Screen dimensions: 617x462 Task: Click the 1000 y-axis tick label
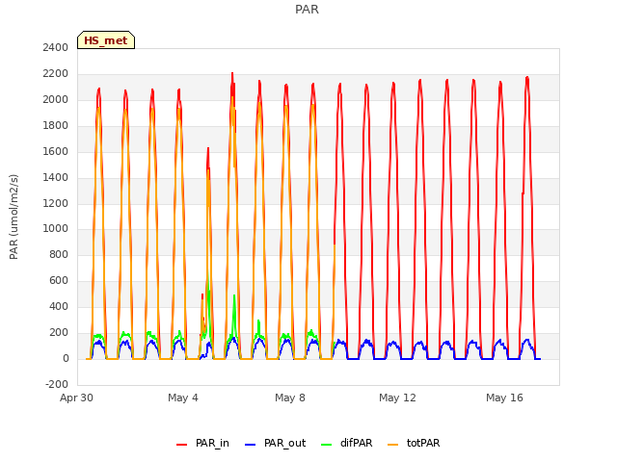coord(56,229)
